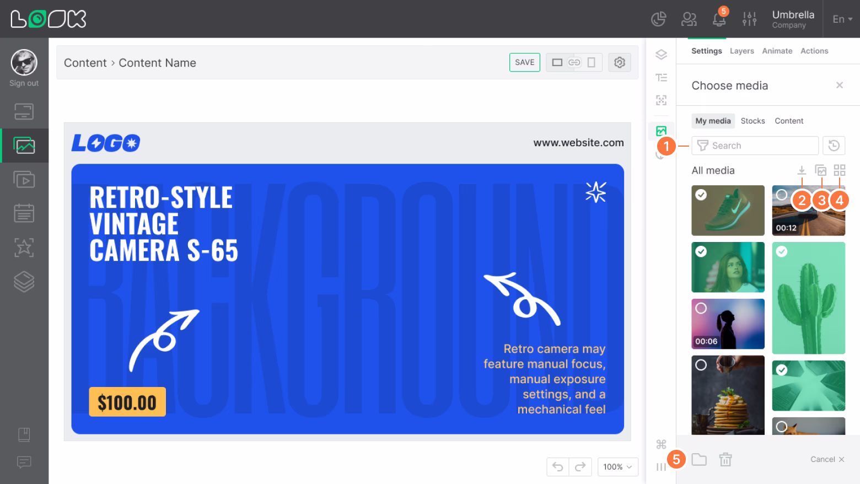Click the SAVE button
Screen dimensions: 860x484
click(525, 62)
